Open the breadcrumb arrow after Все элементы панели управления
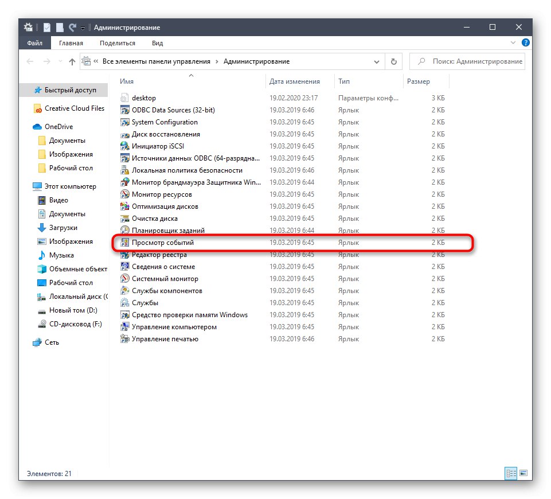Viewport: 551px width, 499px height. tap(217, 61)
